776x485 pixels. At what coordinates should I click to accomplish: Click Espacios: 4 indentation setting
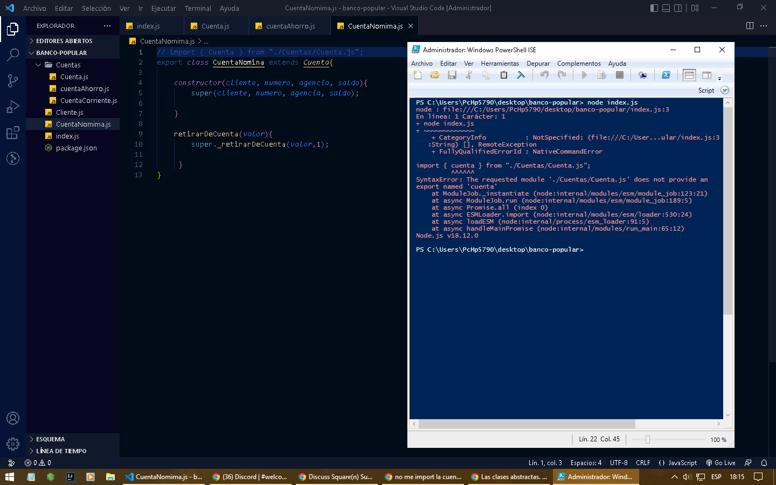(x=586, y=463)
